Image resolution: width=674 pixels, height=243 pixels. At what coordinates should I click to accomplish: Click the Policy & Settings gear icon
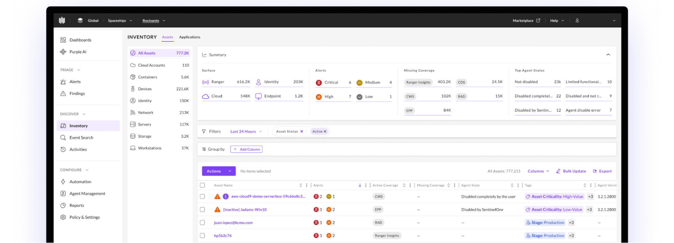point(63,217)
